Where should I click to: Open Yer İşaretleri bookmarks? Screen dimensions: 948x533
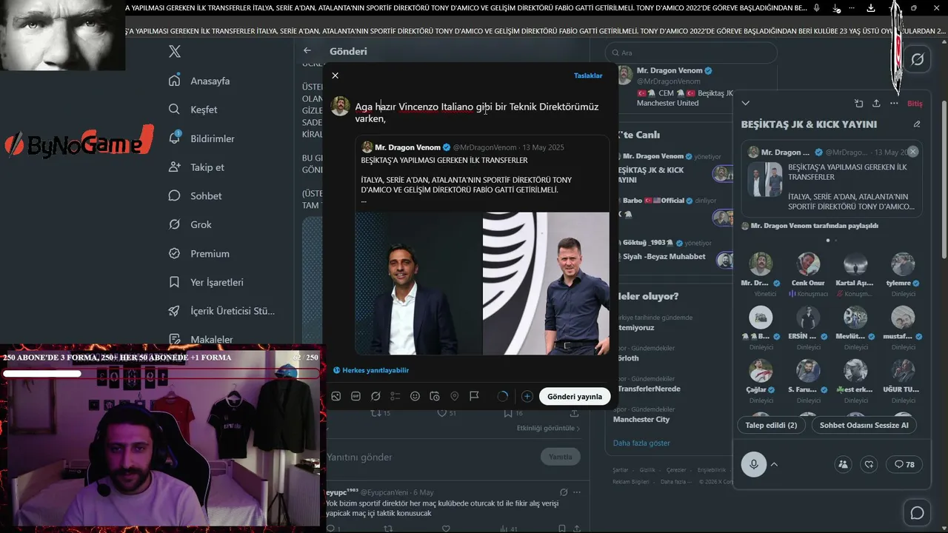tap(206, 282)
